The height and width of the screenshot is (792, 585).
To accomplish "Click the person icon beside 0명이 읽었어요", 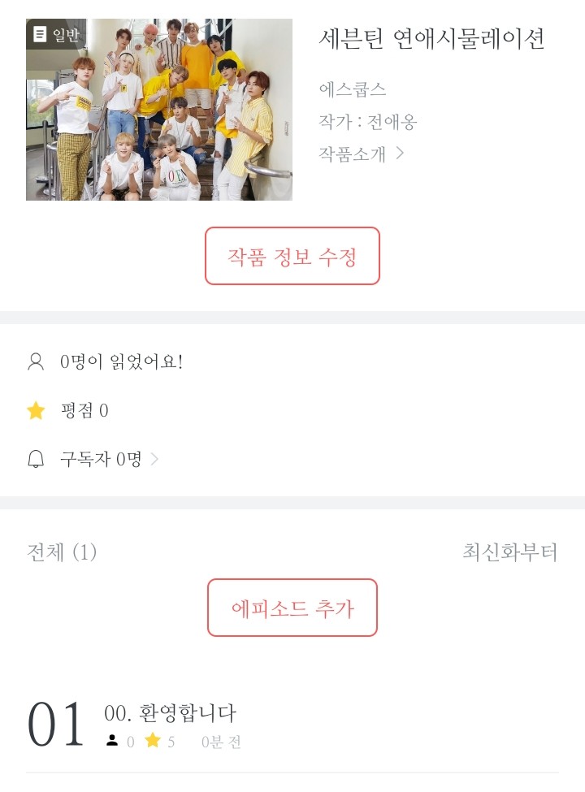I will 36,362.
